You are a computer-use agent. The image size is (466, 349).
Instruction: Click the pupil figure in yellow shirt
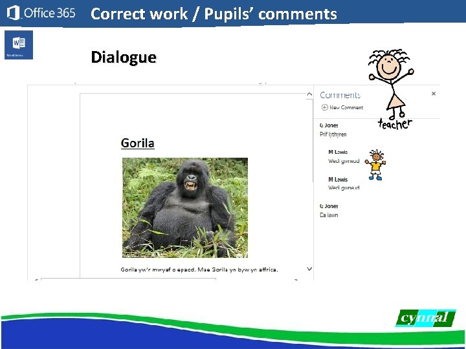[x=375, y=165]
